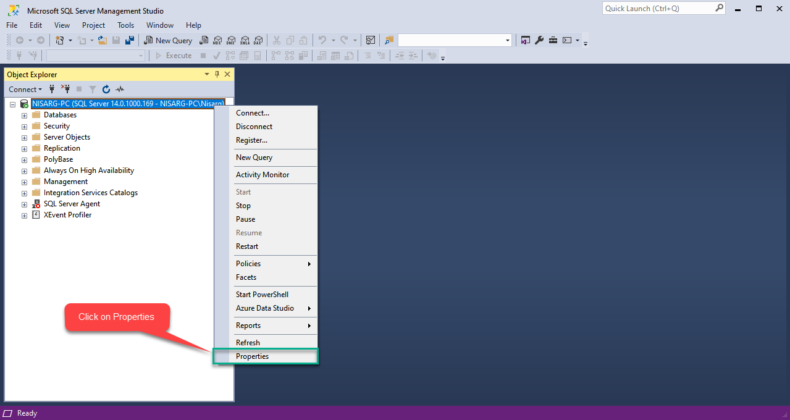Expand the Server Objects folder node
This screenshot has width=790, height=420.
pyautogui.click(x=25, y=138)
